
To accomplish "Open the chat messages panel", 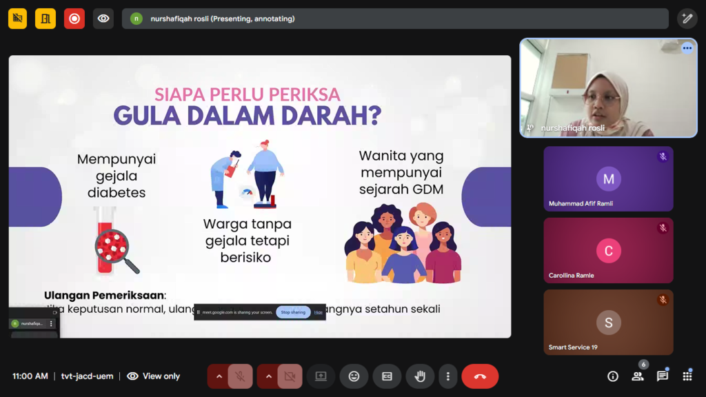I will (x=663, y=376).
